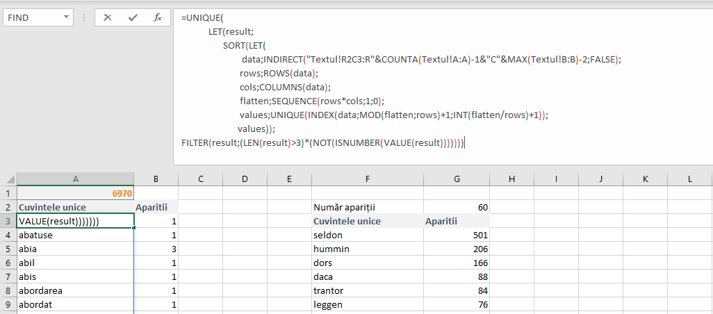
Task: Confirm the formula with the checkmark icon
Action: click(133, 18)
